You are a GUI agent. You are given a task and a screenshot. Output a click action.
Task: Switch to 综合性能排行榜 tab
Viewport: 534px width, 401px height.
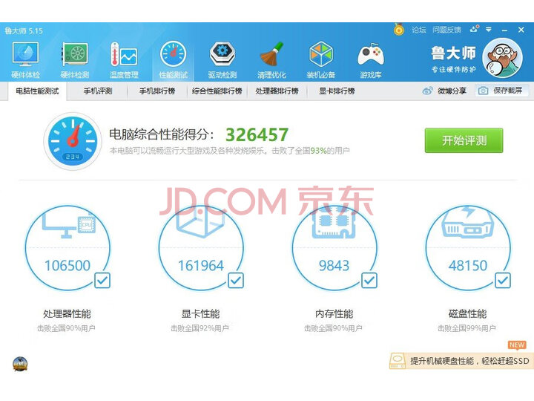pyautogui.click(x=217, y=91)
